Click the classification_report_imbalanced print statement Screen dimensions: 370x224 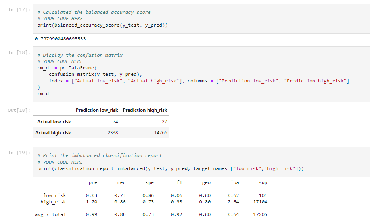point(171,168)
